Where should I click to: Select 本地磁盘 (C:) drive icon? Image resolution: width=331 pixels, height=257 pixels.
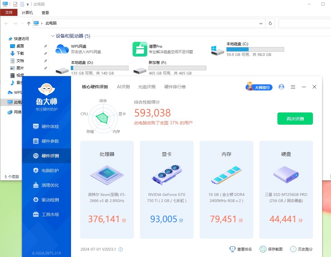tap(217, 50)
